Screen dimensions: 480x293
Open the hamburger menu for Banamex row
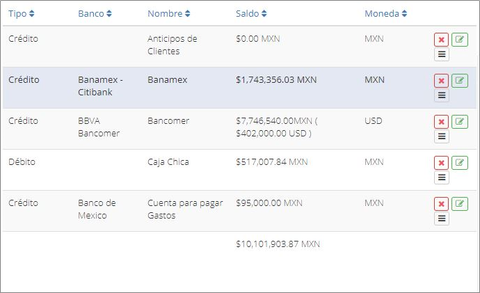441,95
